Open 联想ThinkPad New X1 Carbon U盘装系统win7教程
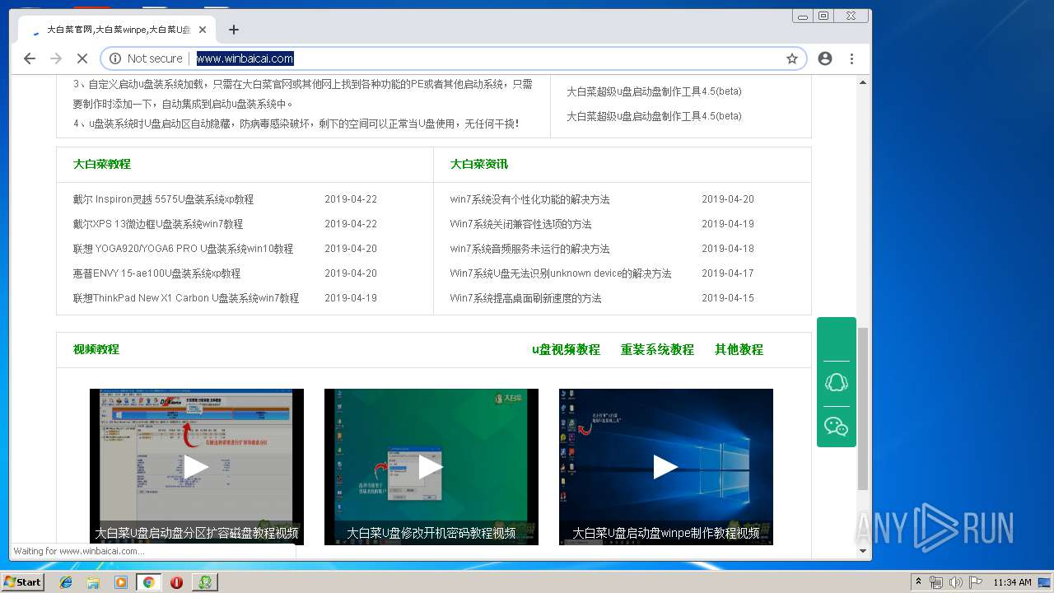Image resolution: width=1054 pixels, height=593 pixels. click(186, 298)
